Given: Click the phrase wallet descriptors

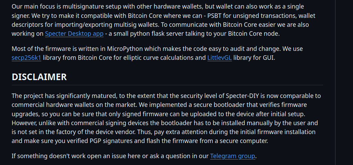Looking at the screenshot, I should (x=292, y=16).
